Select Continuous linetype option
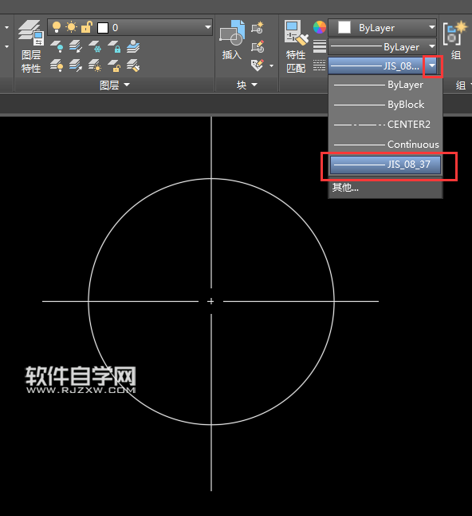The image size is (472, 516). point(386,144)
